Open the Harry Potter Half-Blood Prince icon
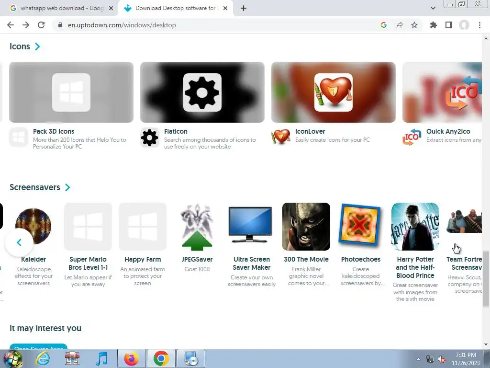This screenshot has width=490, height=368. coord(415,227)
